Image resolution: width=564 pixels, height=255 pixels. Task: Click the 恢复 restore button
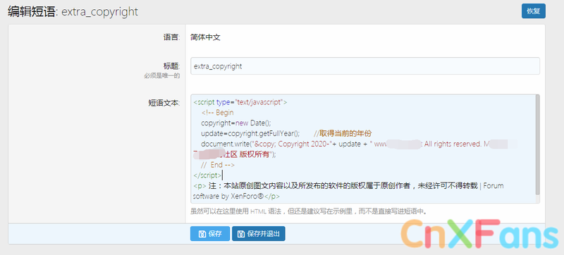534,11
